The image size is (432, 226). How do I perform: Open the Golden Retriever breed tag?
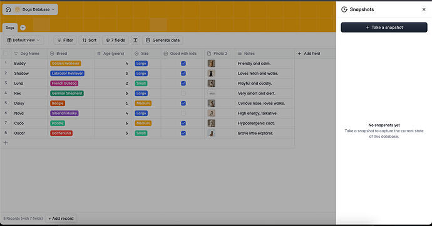(66, 64)
